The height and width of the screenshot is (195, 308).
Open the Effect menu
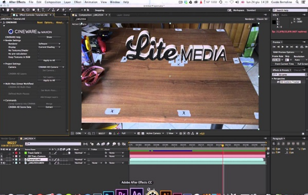click(77, 2)
